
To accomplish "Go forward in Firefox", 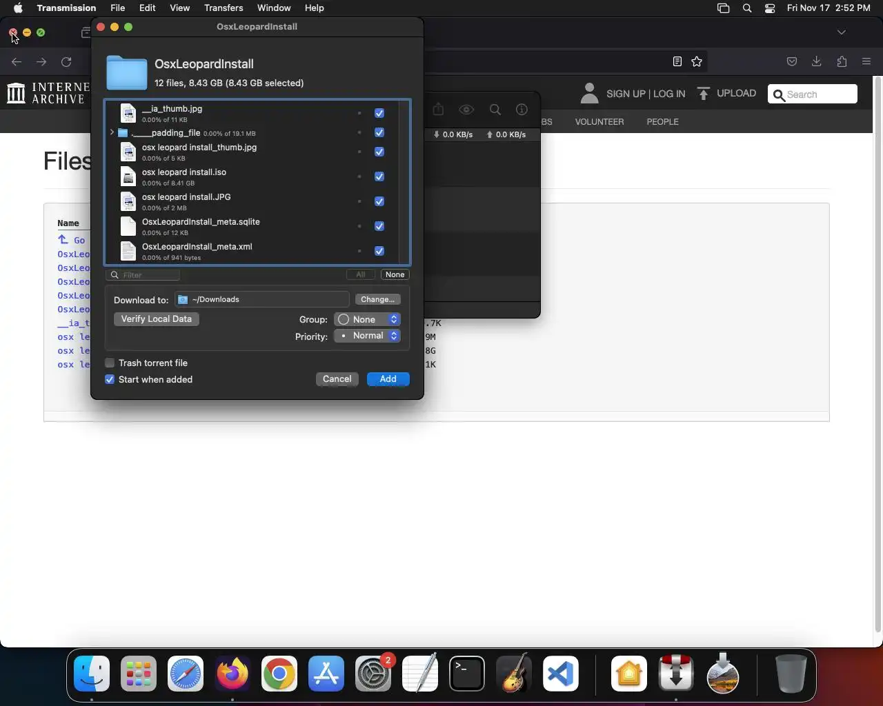I will (41, 61).
